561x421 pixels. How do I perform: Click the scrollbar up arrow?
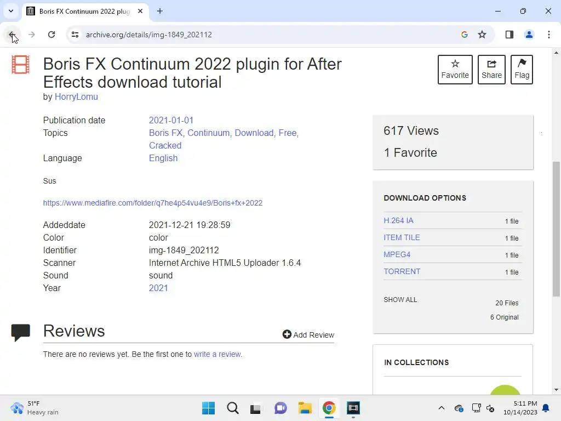click(556, 53)
